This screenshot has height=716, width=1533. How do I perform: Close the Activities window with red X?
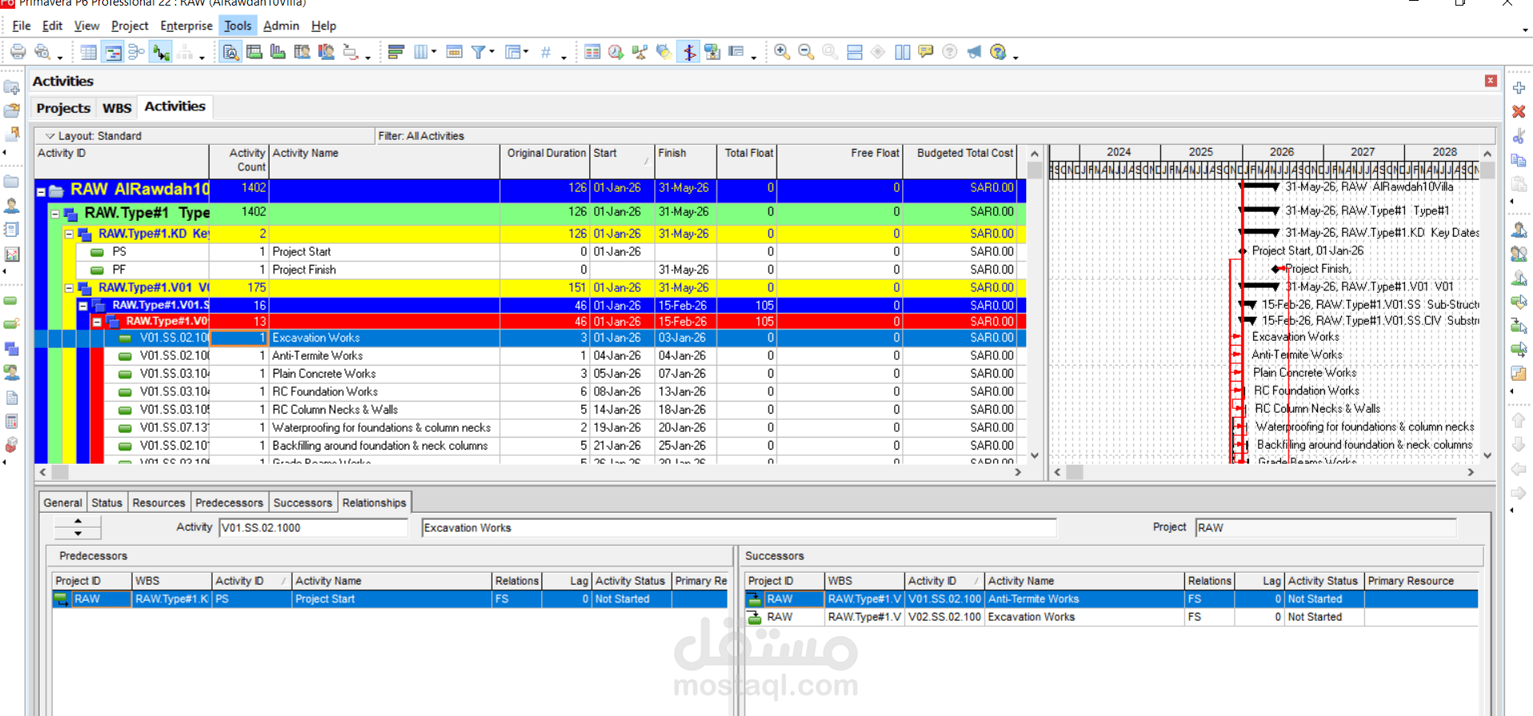(x=1491, y=81)
